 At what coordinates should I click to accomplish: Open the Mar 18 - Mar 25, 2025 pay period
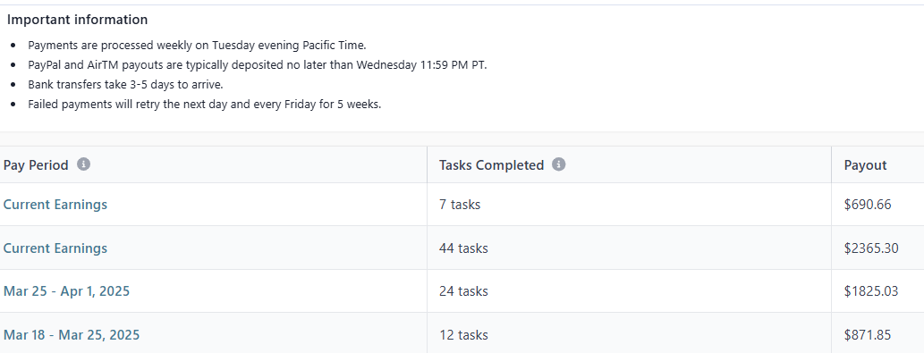pos(72,335)
